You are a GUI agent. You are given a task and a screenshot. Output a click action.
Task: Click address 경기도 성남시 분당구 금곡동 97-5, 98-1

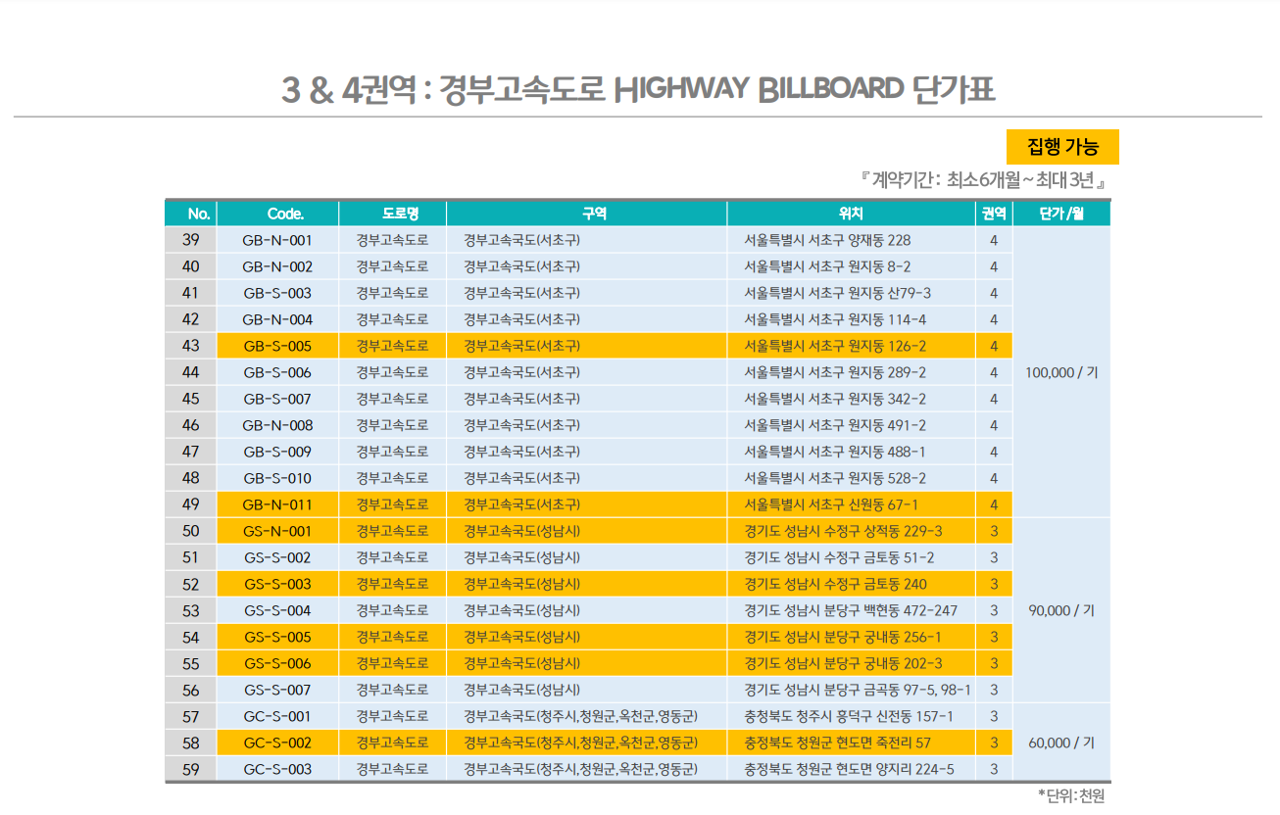[x=856, y=690]
